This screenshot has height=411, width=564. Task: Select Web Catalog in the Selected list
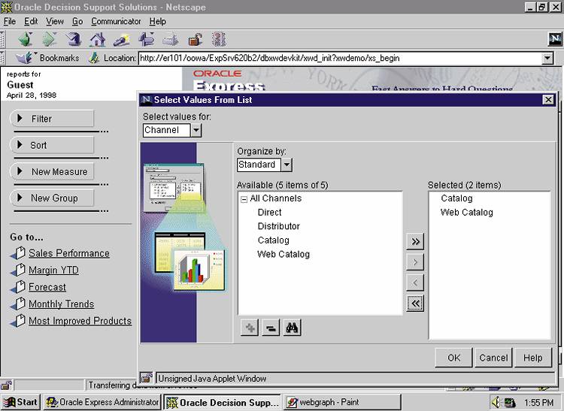[x=466, y=213]
